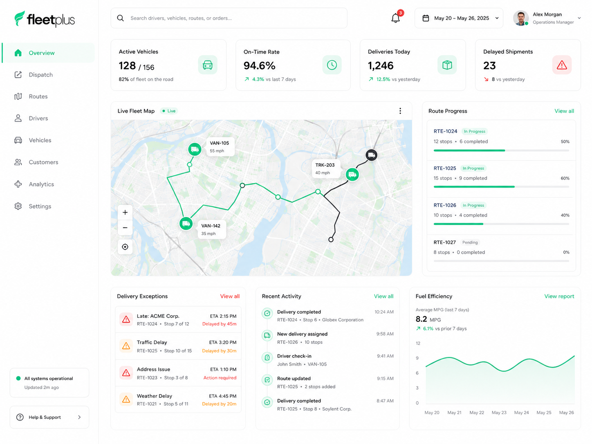Expand the May 20 – May 26 date range

(x=459, y=18)
